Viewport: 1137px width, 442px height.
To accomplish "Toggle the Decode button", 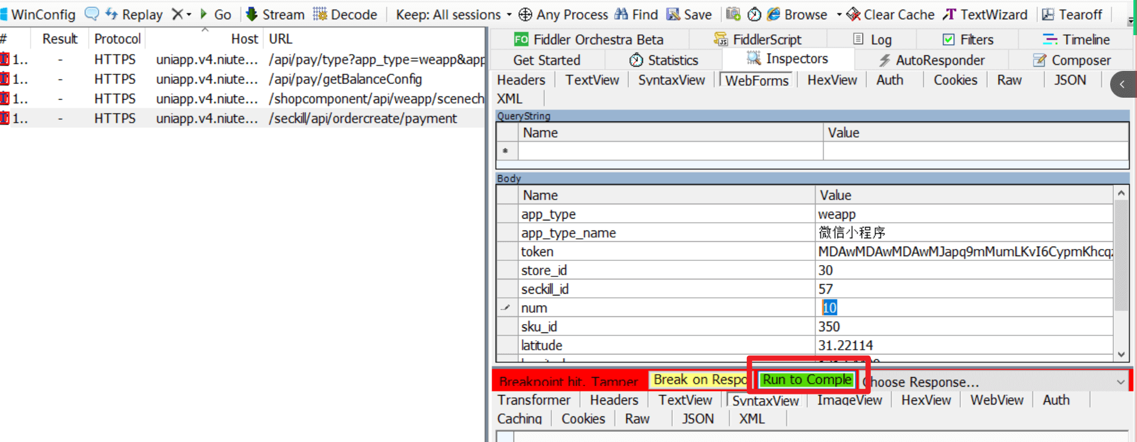I will tap(345, 14).
